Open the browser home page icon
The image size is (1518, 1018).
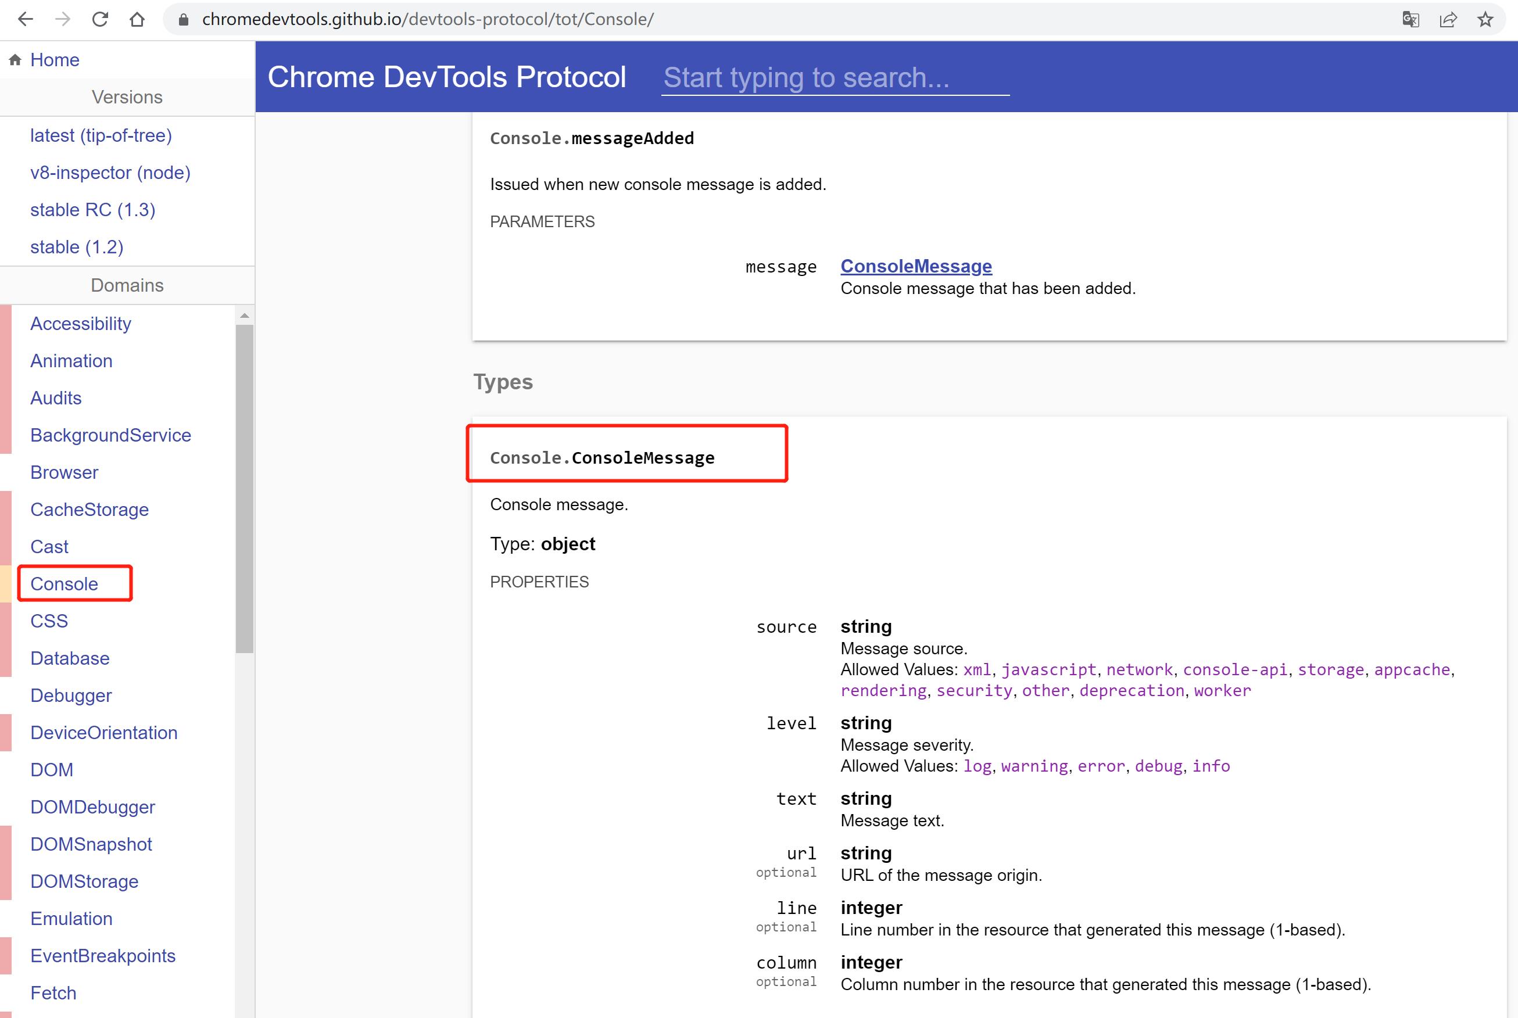click(x=137, y=19)
